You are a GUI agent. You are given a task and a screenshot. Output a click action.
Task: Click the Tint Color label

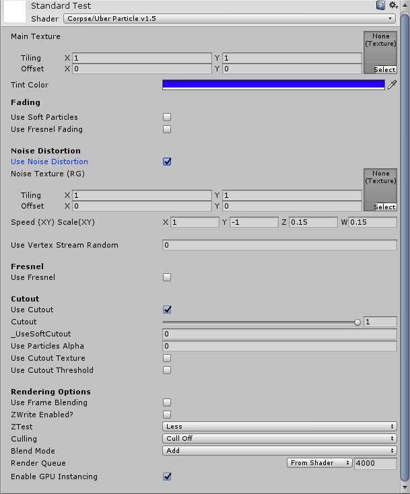click(30, 85)
